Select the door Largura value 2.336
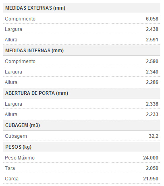The image size is (164, 186). 152,104
